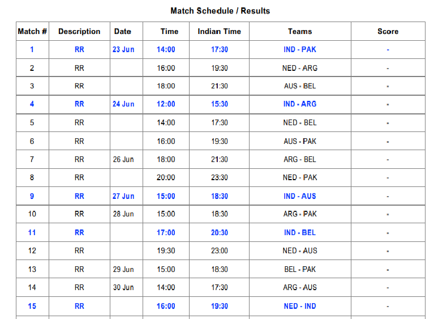This screenshot has height=319, width=434.
Task: Click the Score column header
Action: [x=388, y=32]
